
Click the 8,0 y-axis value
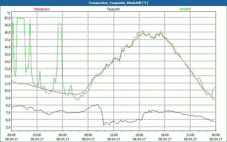click(x=8, y=105)
